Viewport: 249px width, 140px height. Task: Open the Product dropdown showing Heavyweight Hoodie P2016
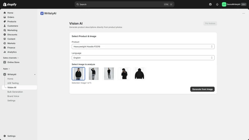(143, 46)
